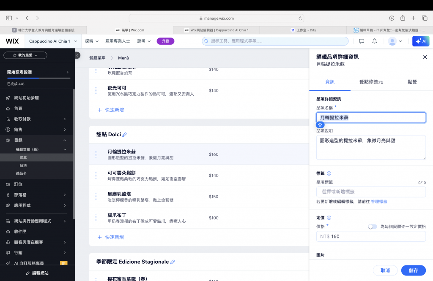The width and height of the screenshot is (433, 281).
Task: Click 取消 to cancel editing
Action: [x=385, y=270]
